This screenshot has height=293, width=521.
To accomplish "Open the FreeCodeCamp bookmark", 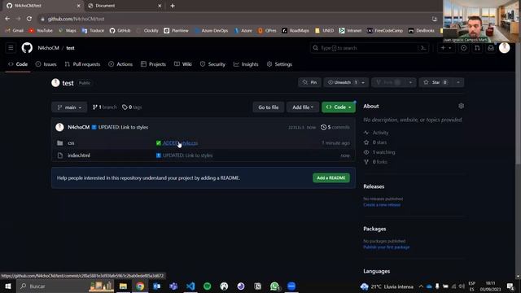I will click(385, 31).
